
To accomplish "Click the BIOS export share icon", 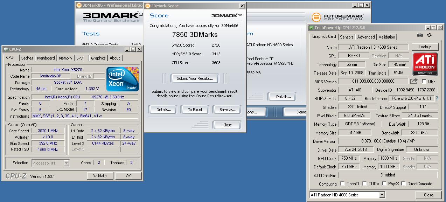I will [x=414, y=81].
